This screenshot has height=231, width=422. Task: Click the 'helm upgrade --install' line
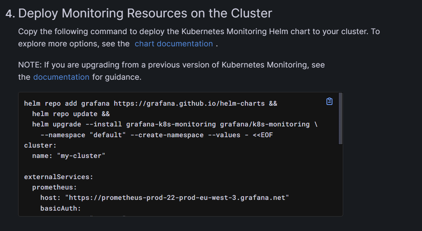[x=175, y=124]
